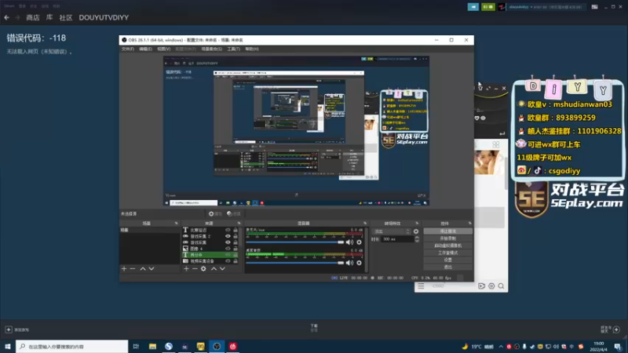Click the hamburger menu in the background window
Screen dimensions: 628x353
point(421,286)
